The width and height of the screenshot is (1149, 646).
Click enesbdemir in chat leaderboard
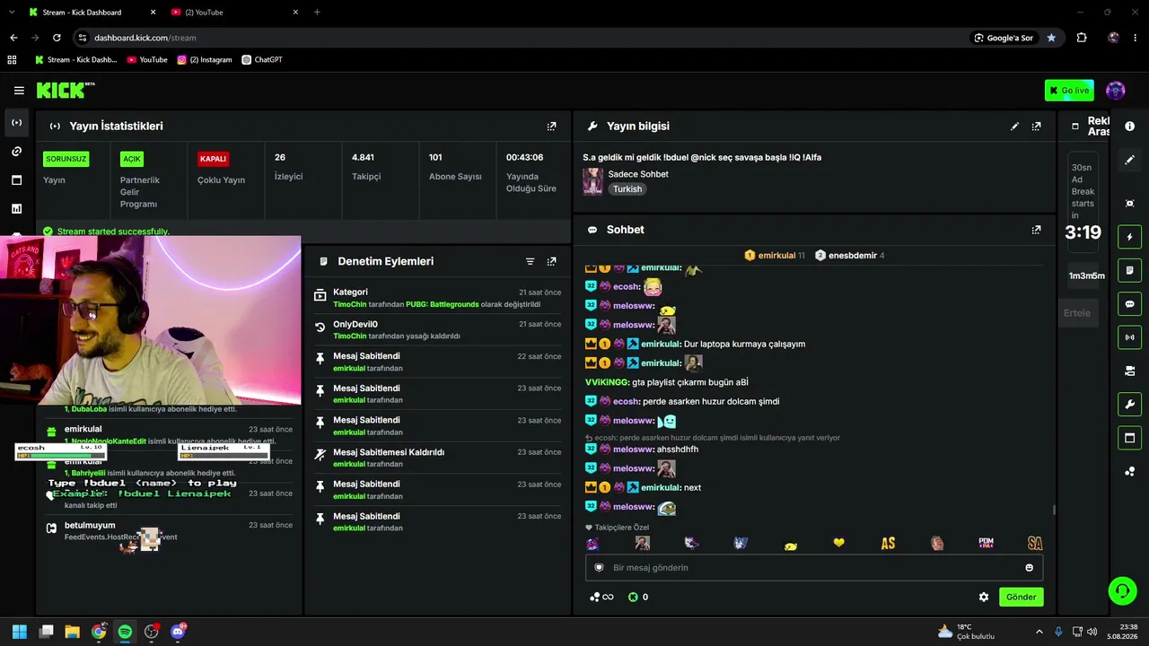(x=850, y=256)
